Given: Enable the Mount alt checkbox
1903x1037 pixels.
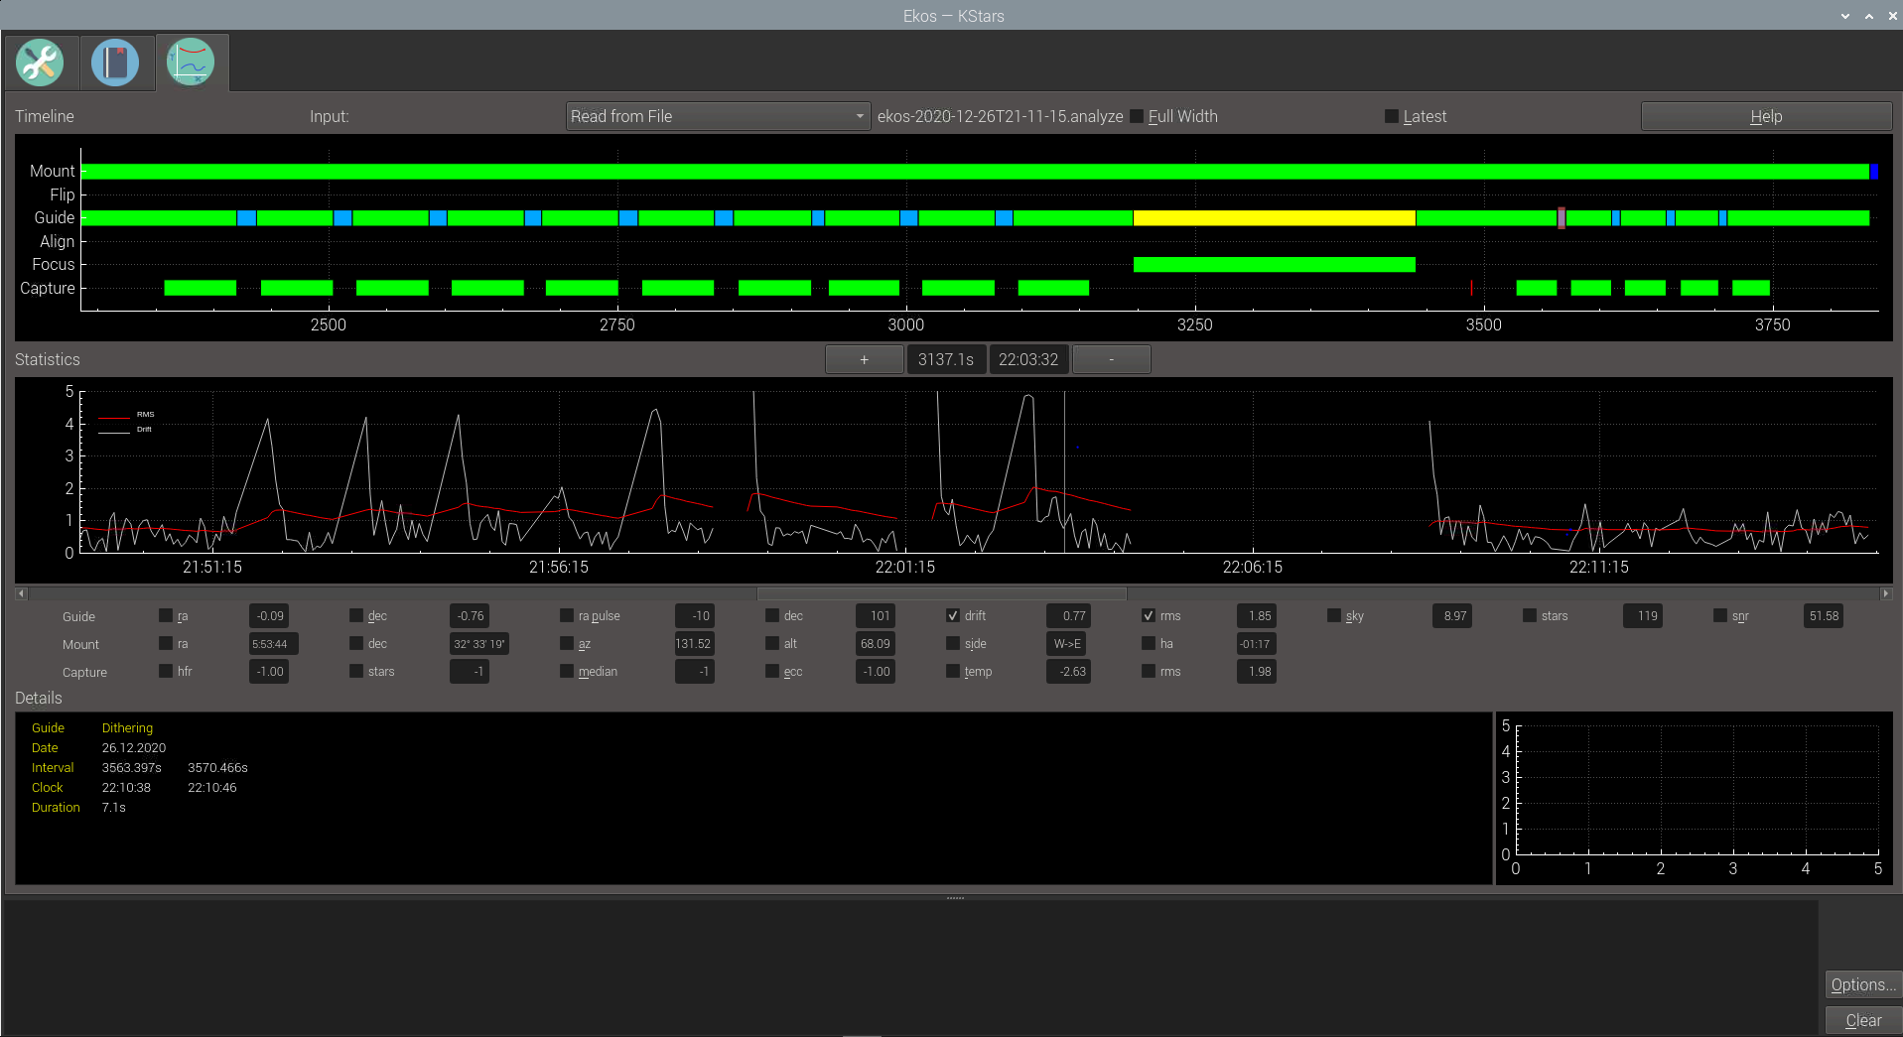Looking at the screenshot, I should (x=772, y=643).
